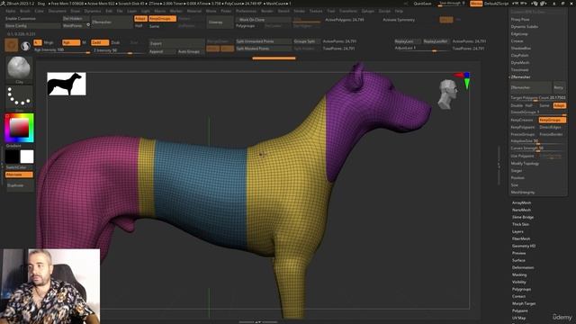576x324 pixels.
Task: Open the Transform menu
Action: pyautogui.click(x=348, y=11)
